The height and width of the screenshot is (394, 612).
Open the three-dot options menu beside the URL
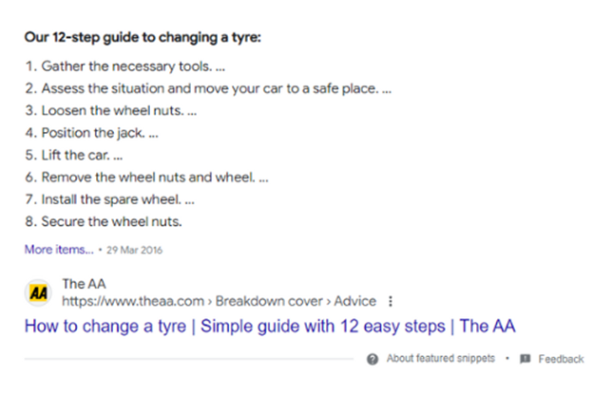coord(391,301)
